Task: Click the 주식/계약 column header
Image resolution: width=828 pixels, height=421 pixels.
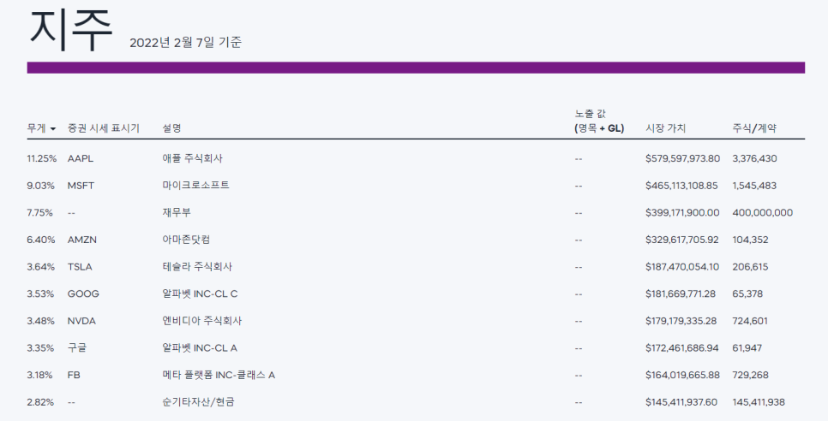Action: pos(754,128)
